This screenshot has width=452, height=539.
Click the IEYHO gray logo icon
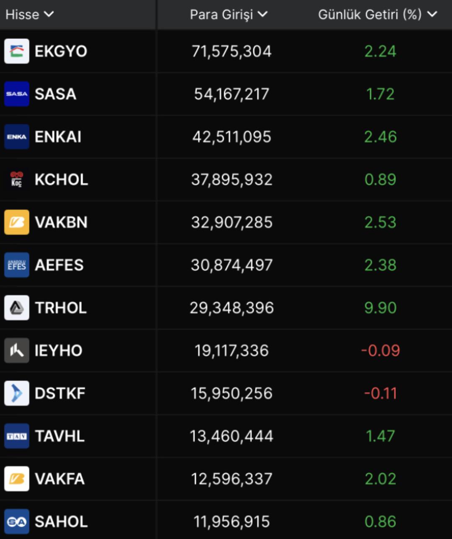pyautogui.click(x=17, y=350)
